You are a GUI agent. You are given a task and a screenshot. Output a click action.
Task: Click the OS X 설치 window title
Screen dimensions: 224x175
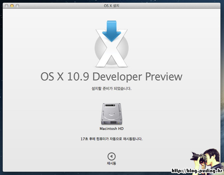click(112, 6)
